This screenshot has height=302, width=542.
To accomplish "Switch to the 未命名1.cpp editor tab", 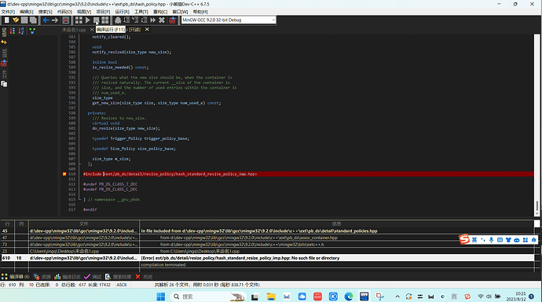I will click(x=74, y=30).
